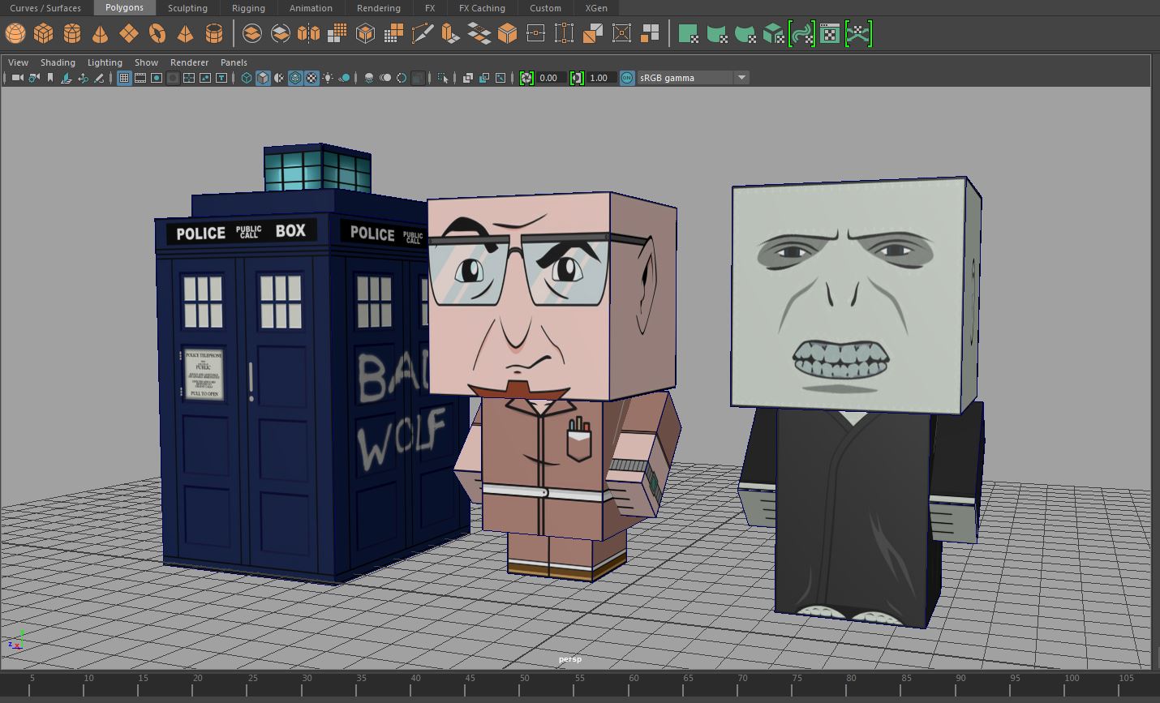Open the Renderer panel menu
The image size is (1160, 703).
click(189, 62)
